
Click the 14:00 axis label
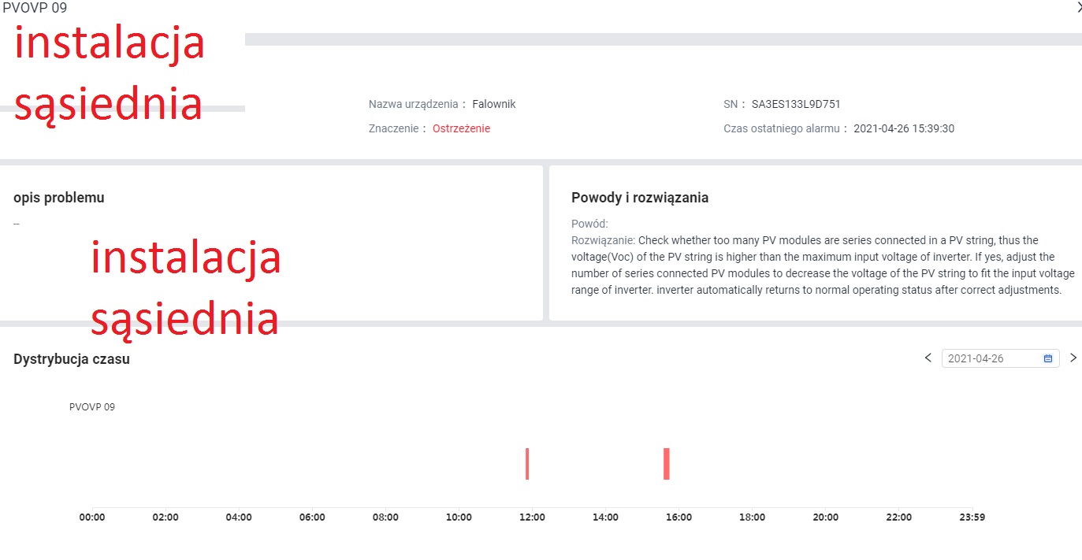pos(605,517)
